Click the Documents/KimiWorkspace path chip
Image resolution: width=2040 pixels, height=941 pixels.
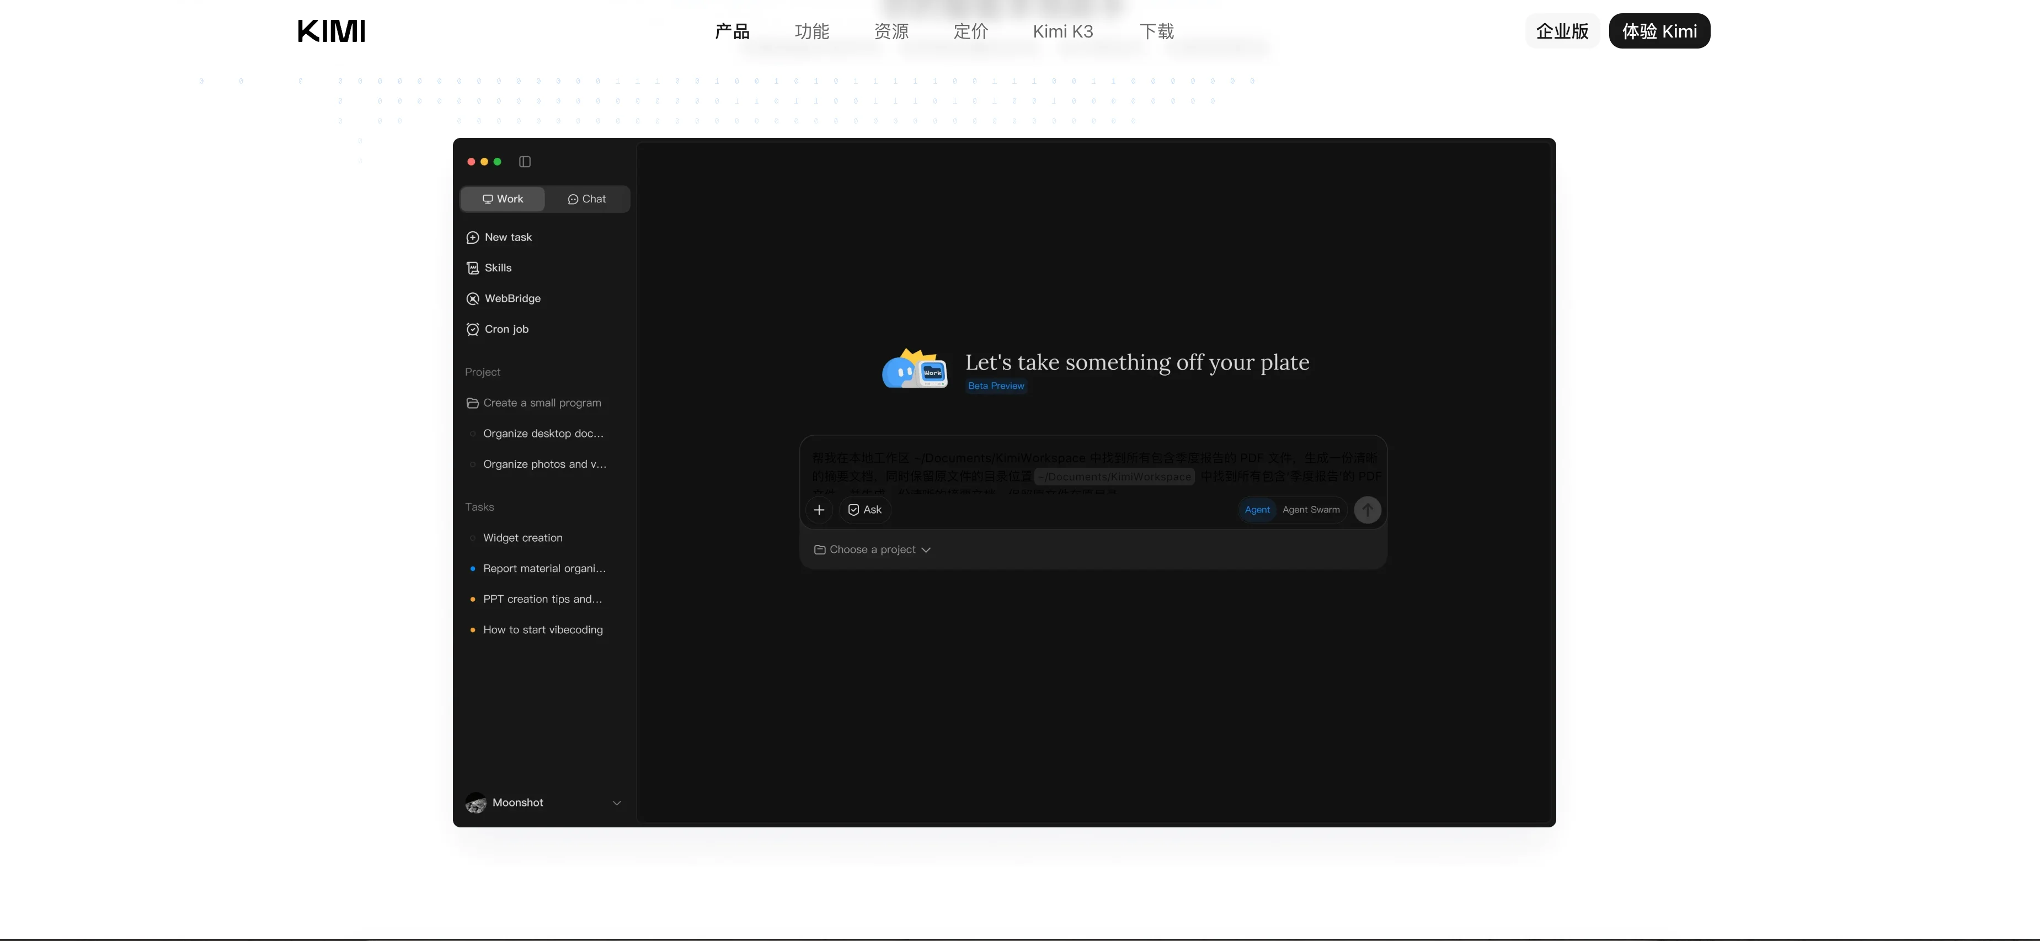coord(1114,477)
